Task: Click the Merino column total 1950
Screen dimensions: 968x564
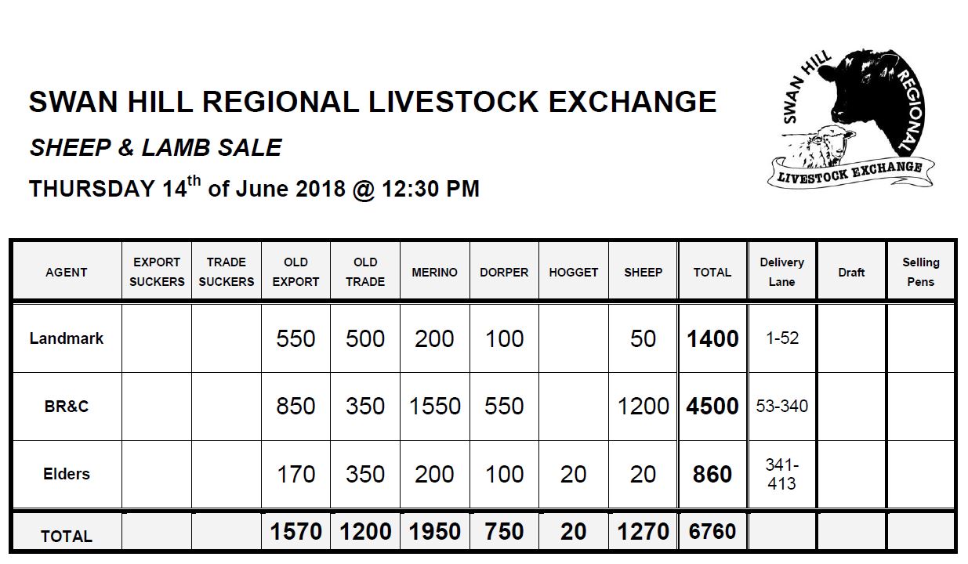Action: tap(434, 532)
